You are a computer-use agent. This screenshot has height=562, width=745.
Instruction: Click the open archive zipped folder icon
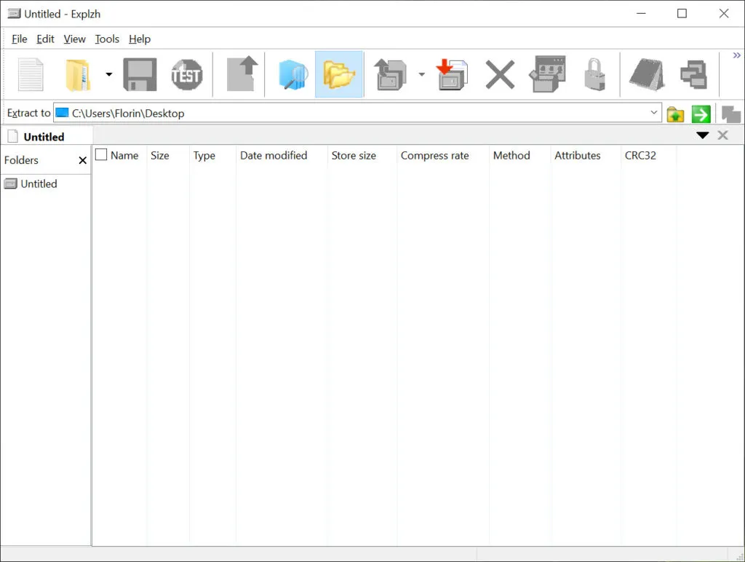click(x=78, y=74)
